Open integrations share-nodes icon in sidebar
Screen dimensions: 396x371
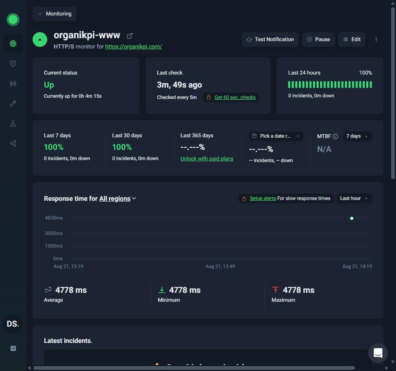[x=13, y=143]
